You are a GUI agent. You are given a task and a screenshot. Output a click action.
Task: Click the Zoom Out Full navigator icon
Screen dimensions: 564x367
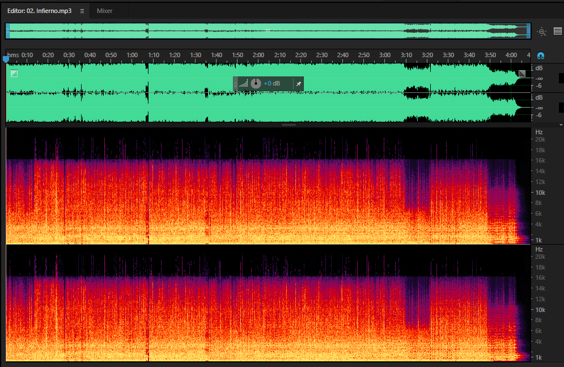(542, 32)
